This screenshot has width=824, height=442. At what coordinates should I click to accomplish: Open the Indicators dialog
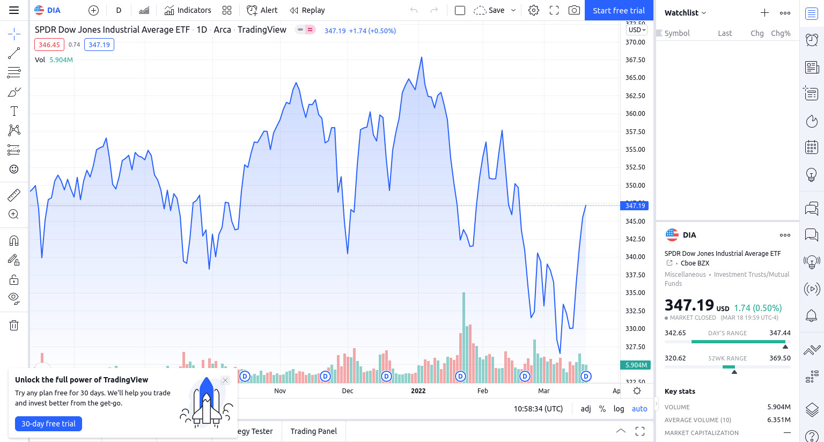click(x=188, y=10)
